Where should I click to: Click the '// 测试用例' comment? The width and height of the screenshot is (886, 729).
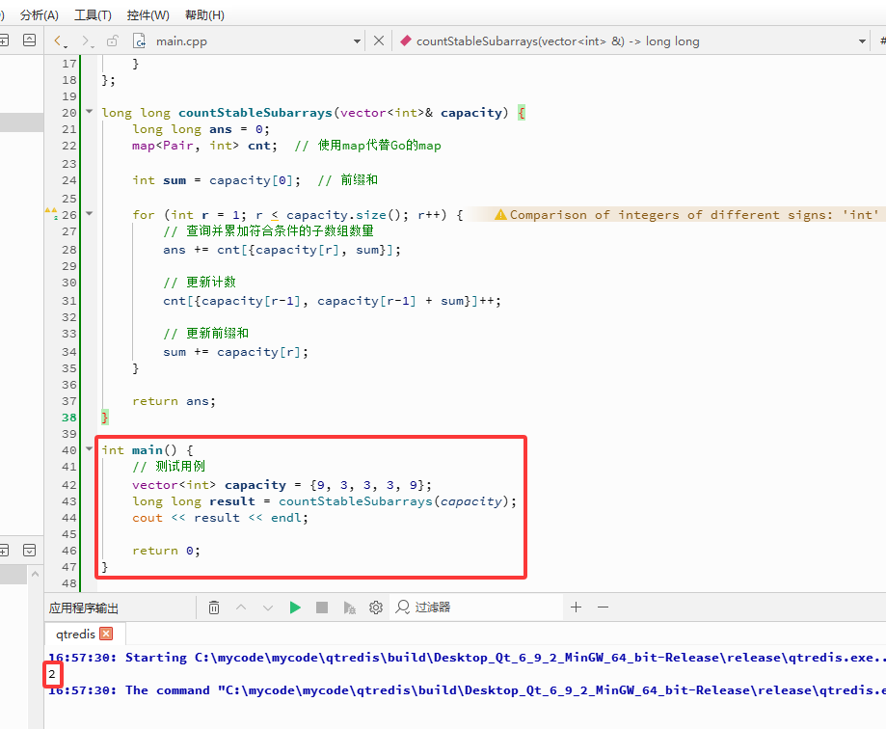coord(169,467)
